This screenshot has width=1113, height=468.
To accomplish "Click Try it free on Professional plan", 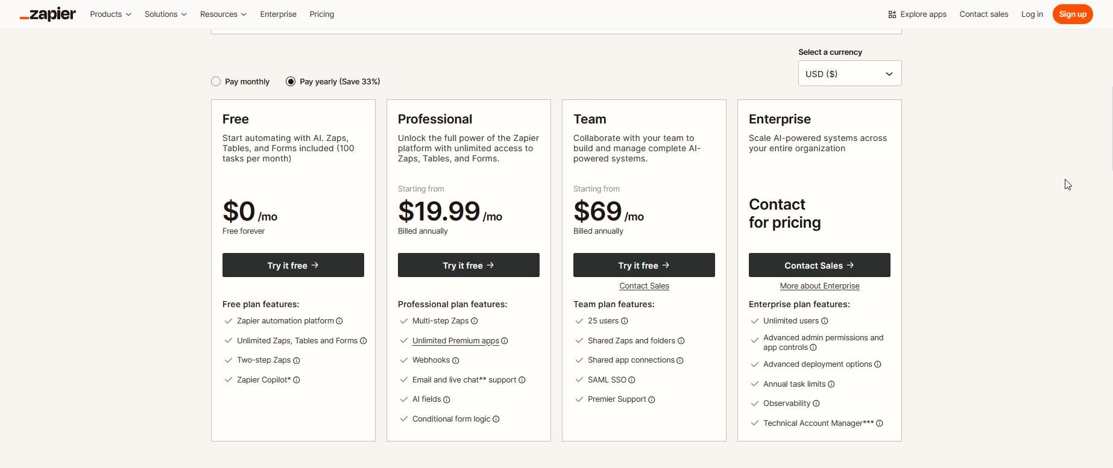I will pyautogui.click(x=468, y=265).
